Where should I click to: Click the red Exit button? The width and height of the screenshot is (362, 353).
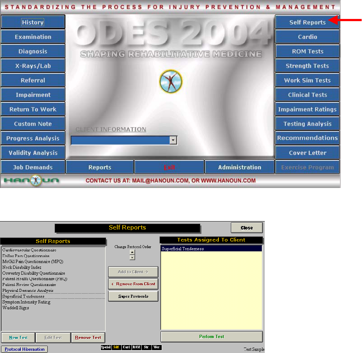[x=169, y=167]
